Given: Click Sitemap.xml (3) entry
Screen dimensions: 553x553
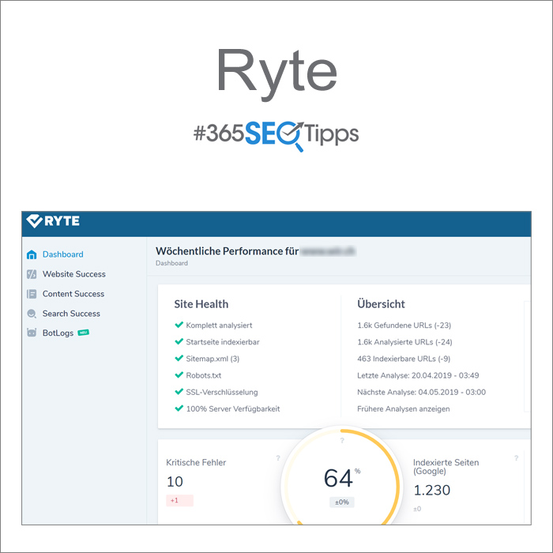Looking at the screenshot, I should coord(213,359).
